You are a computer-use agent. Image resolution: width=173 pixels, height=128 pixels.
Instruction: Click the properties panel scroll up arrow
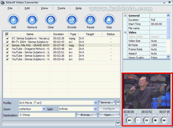168,15
